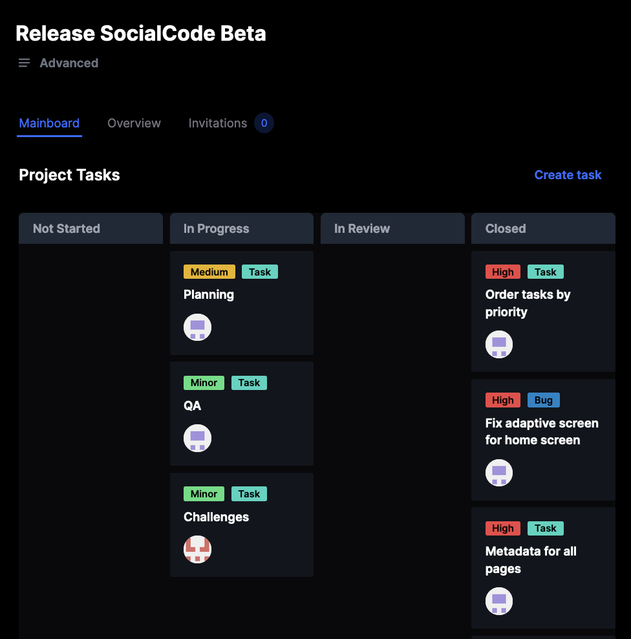Open the Invitations tab
The height and width of the screenshot is (639, 631).
pyautogui.click(x=217, y=123)
